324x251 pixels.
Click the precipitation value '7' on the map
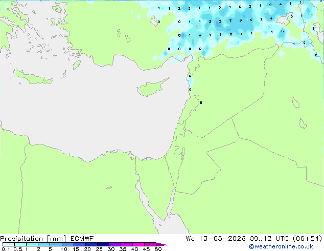coord(230,20)
